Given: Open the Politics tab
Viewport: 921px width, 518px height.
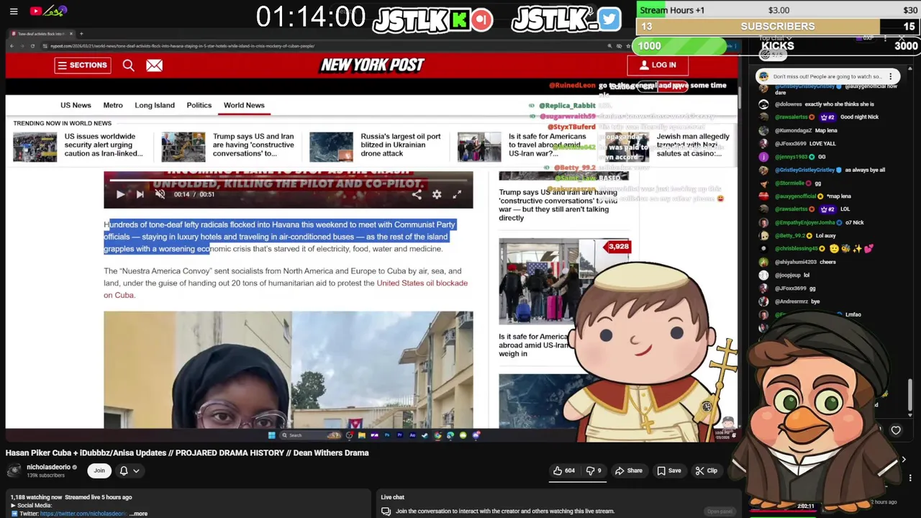Looking at the screenshot, I should tap(199, 105).
